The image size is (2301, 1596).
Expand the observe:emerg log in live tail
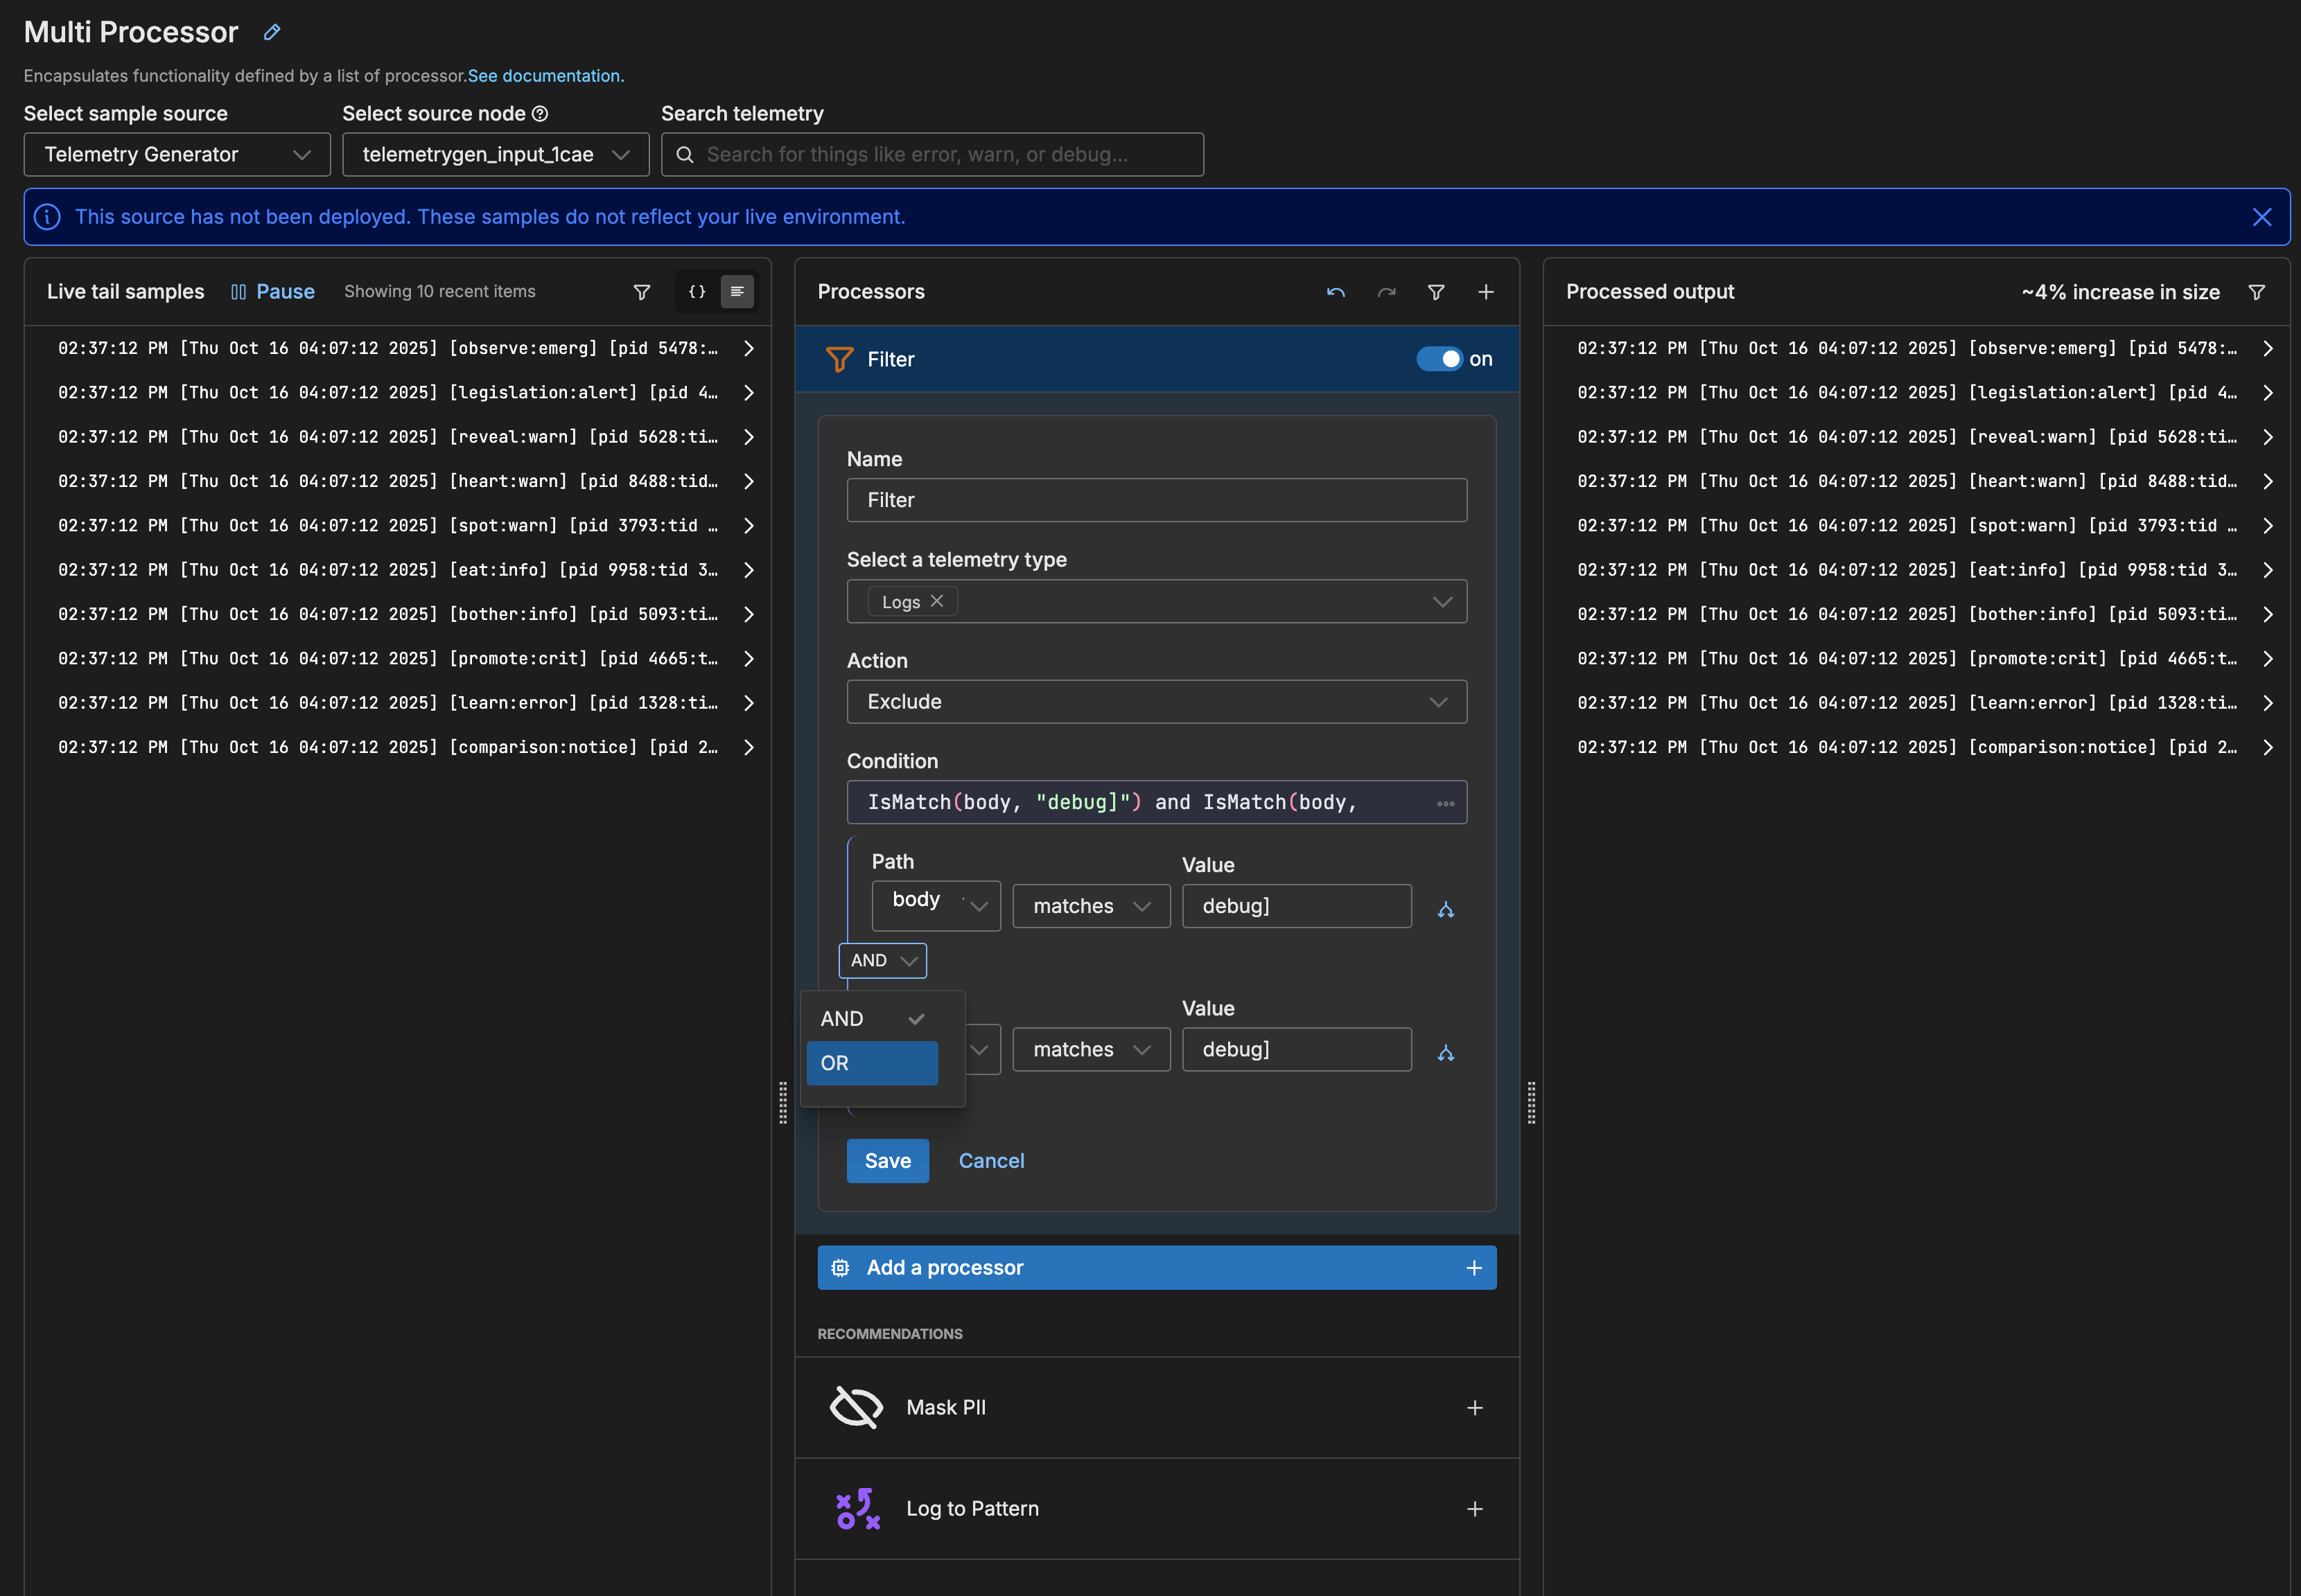click(749, 349)
